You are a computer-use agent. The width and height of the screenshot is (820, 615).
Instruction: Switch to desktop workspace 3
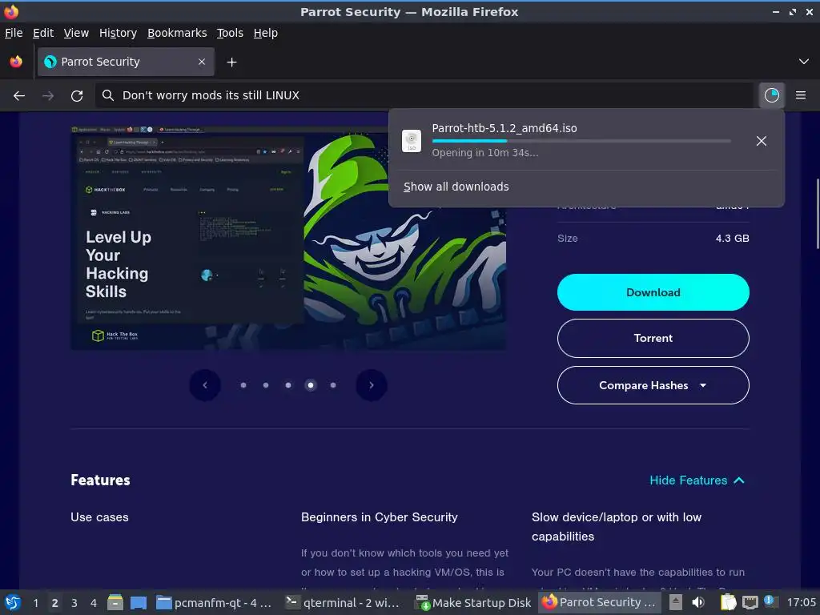point(74,603)
